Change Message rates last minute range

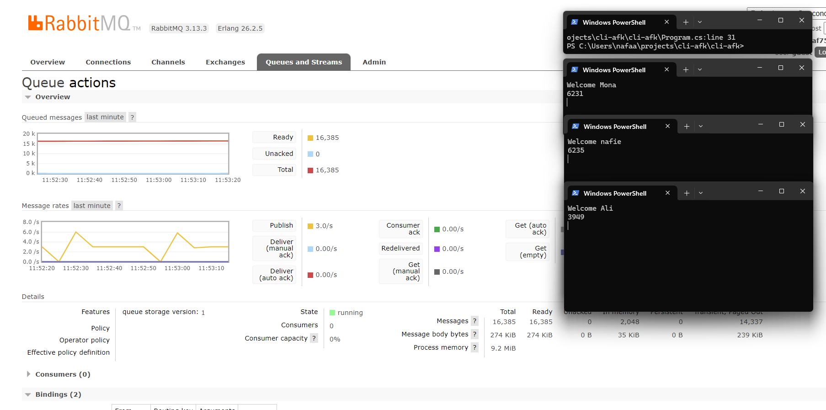[x=92, y=206]
